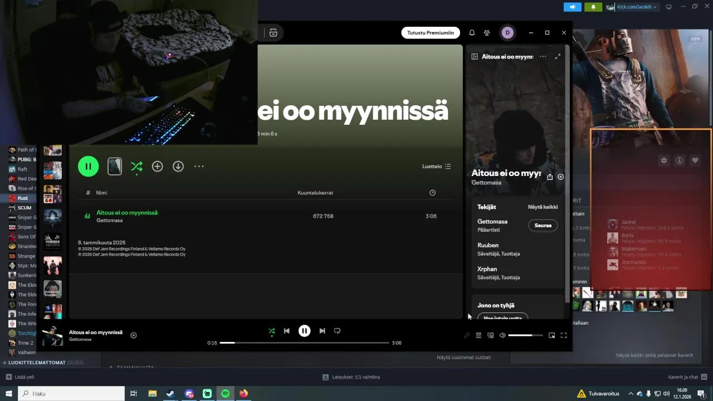The height and width of the screenshot is (401, 713).
Task: Open Ruuben credit entry
Action: 488,245
